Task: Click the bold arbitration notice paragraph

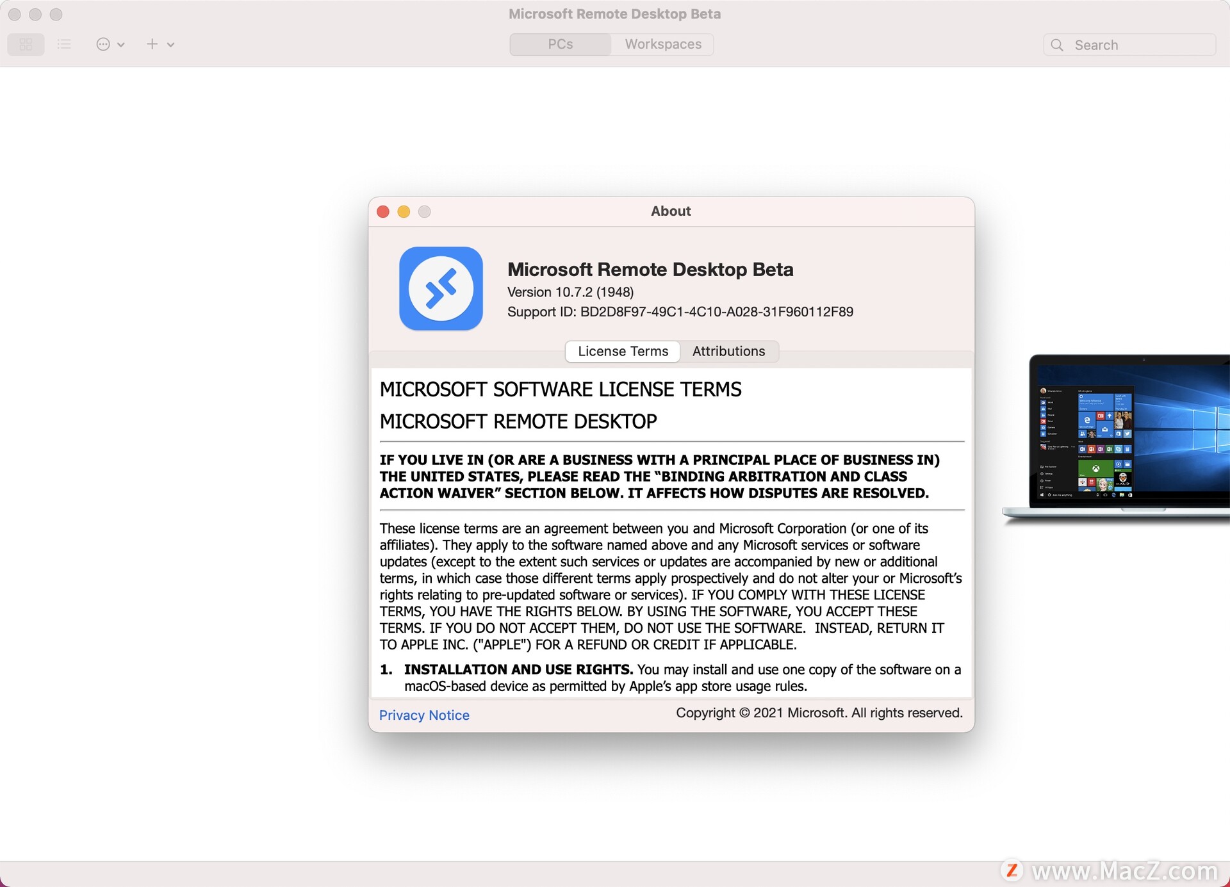Action: coord(660,476)
